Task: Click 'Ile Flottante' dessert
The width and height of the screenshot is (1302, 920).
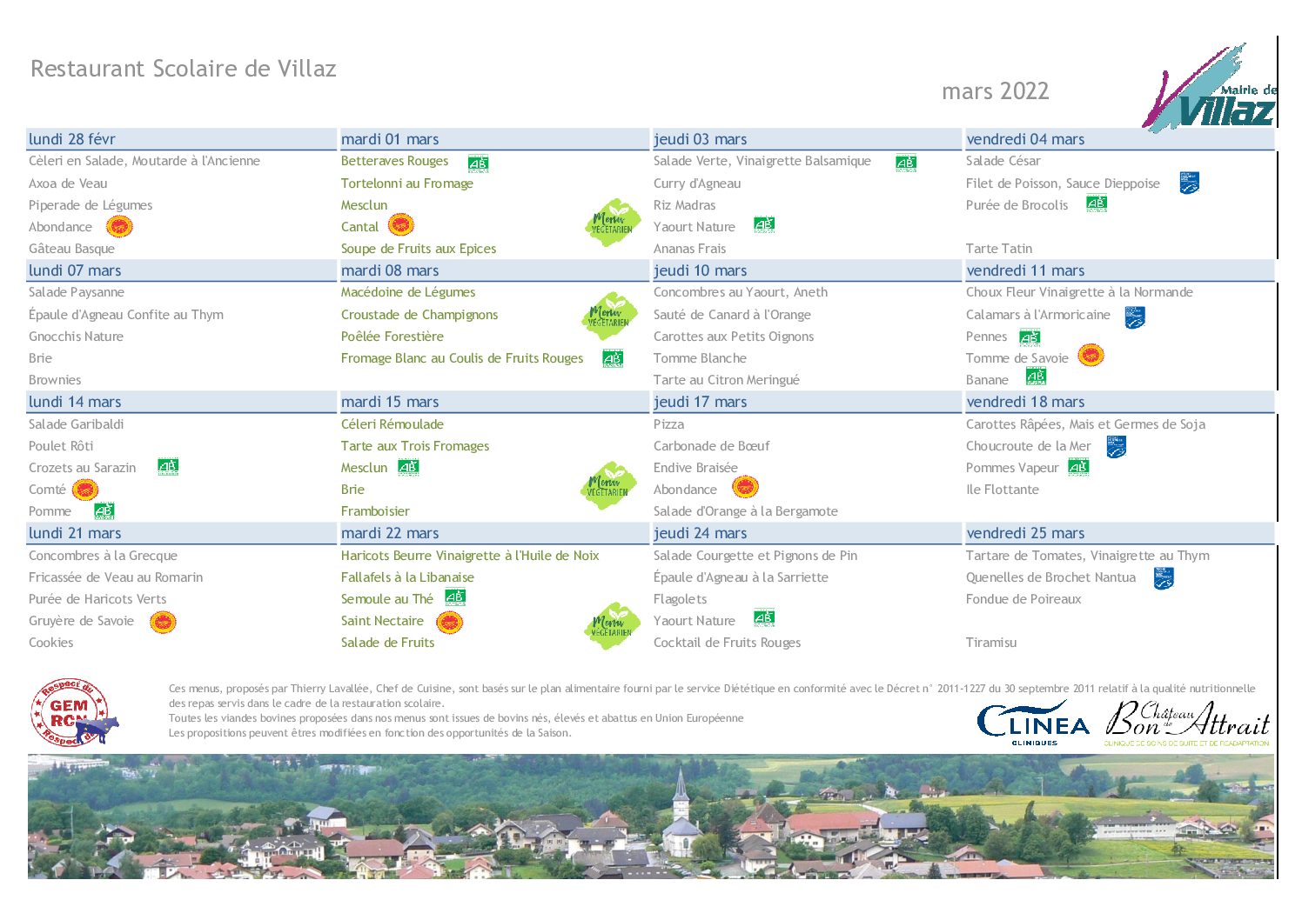Action: pyautogui.click(x=1003, y=490)
